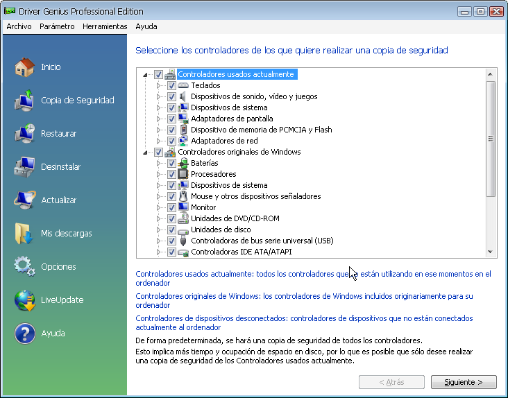Open the Opciones gears icon

(24, 266)
